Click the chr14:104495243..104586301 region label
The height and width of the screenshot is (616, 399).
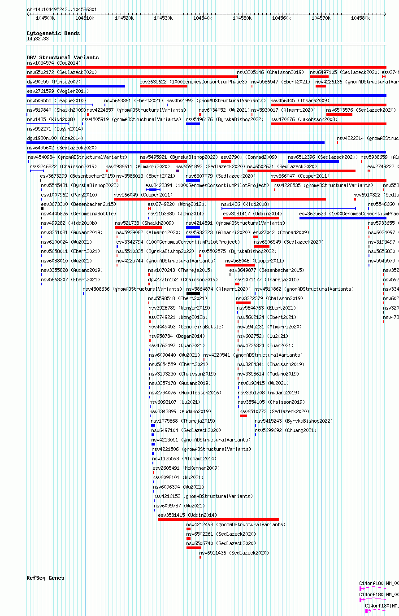point(62,9)
